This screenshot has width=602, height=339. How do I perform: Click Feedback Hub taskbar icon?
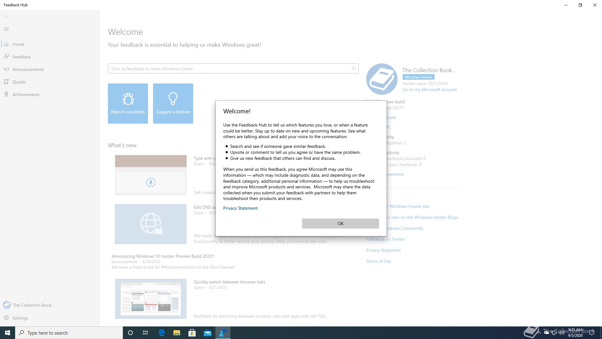(223, 333)
